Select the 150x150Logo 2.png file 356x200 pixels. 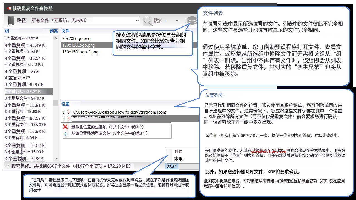coord(80,52)
